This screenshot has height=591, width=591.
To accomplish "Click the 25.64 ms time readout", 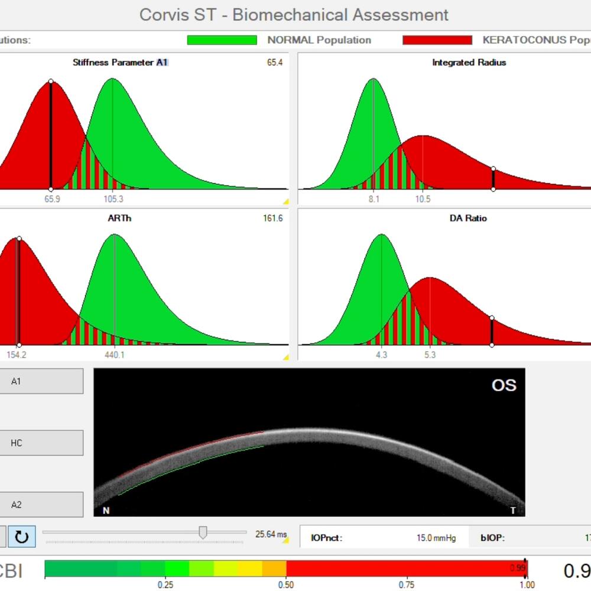I will click(269, 535).
